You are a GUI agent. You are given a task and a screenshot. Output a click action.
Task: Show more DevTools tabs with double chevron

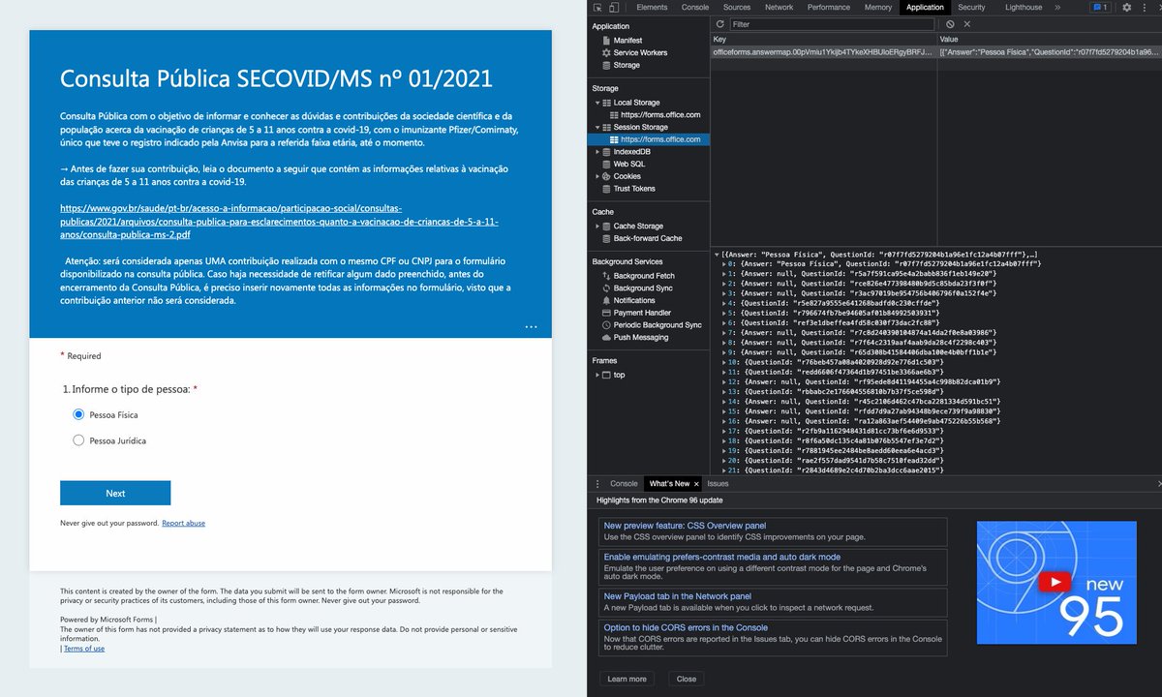[x=1057, y=8]
